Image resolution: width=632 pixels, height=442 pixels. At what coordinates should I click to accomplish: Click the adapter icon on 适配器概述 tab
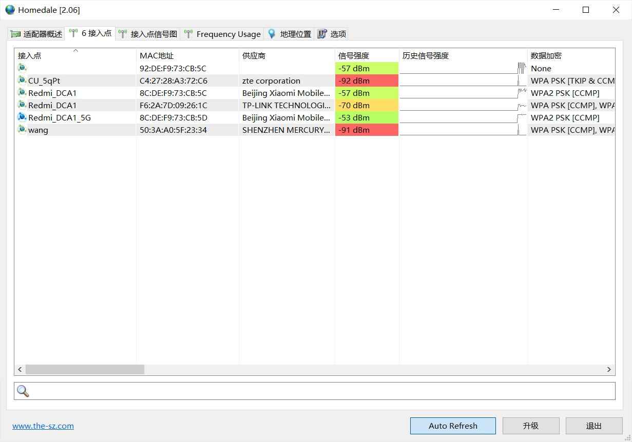(15, 34)
